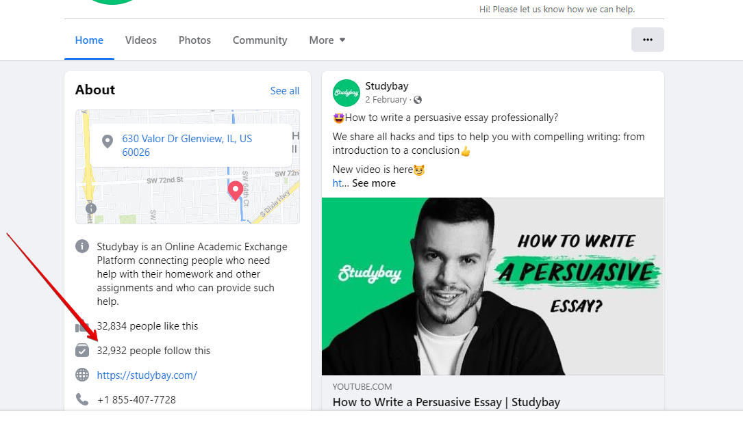Click the globe website icon
Screen dimensions: 743x428
click(82, 375)
